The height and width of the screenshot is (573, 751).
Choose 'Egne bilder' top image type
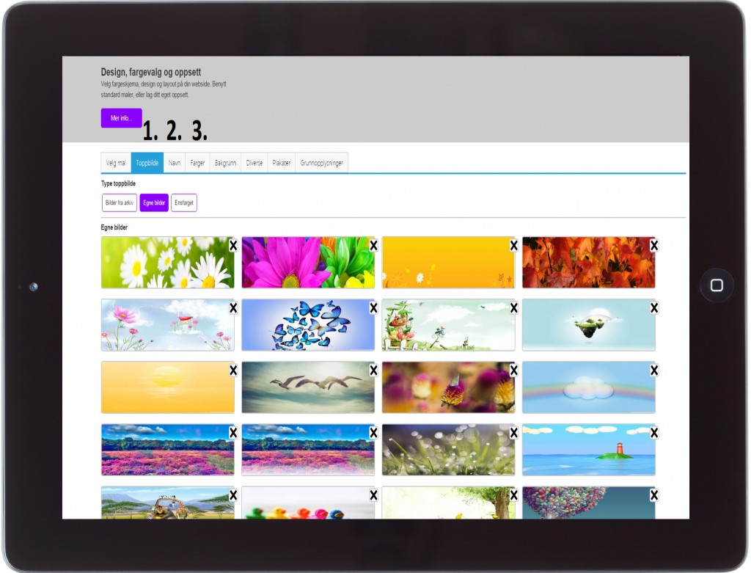click(x=154, y=202)
